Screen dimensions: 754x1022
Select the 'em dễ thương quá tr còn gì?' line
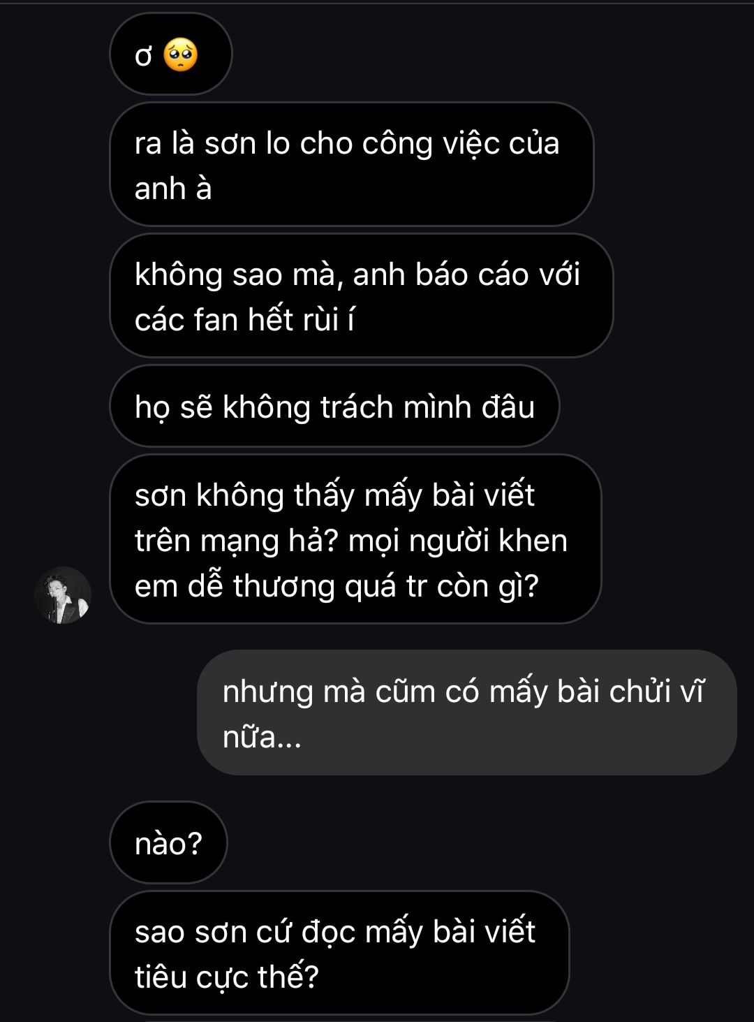[337, 586]
